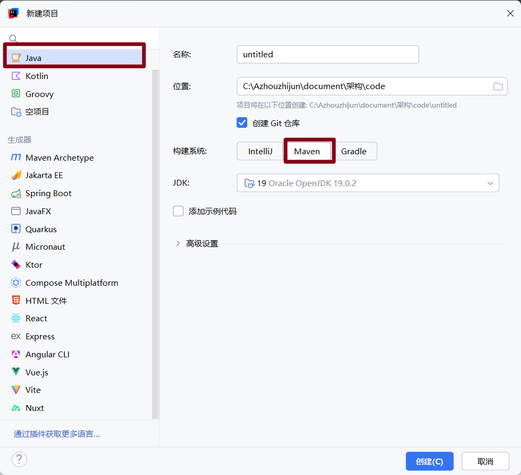Enable 添加示例代码 checkbox
Screen dimensions: 521x475
(x=178, y=211)
